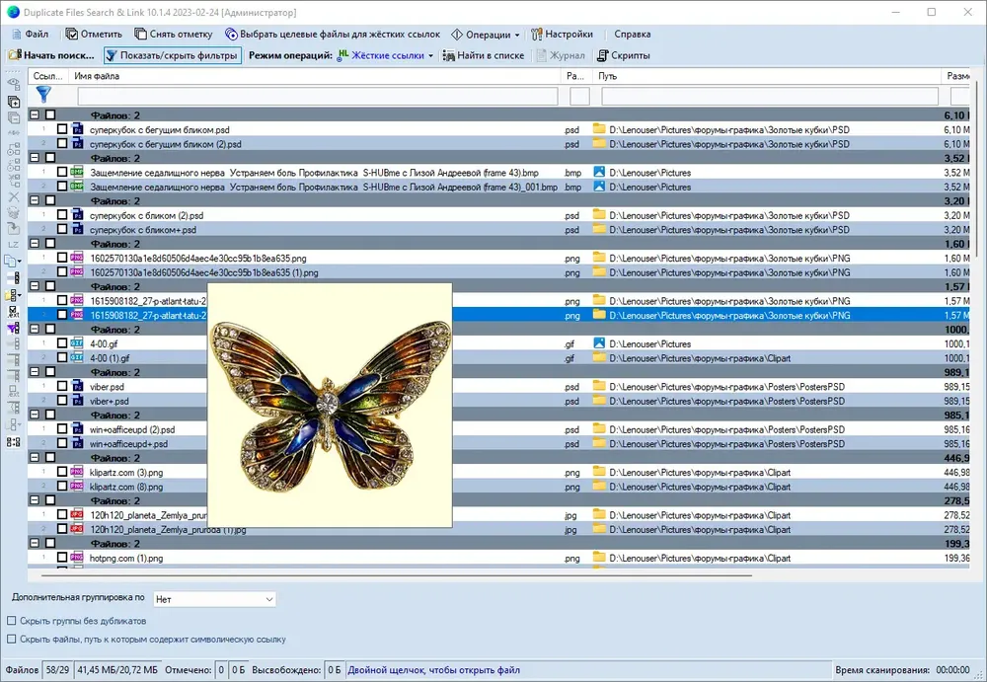Screen dimensions: 987x682
Task: Click the Имя файла filter input field
Action: click(317, 96)
